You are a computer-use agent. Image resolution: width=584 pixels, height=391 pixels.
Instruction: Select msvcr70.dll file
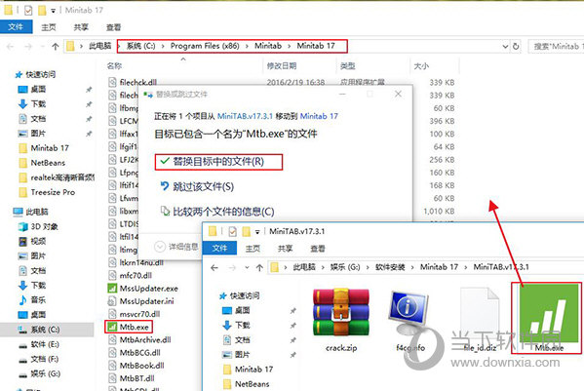point(135,314)
